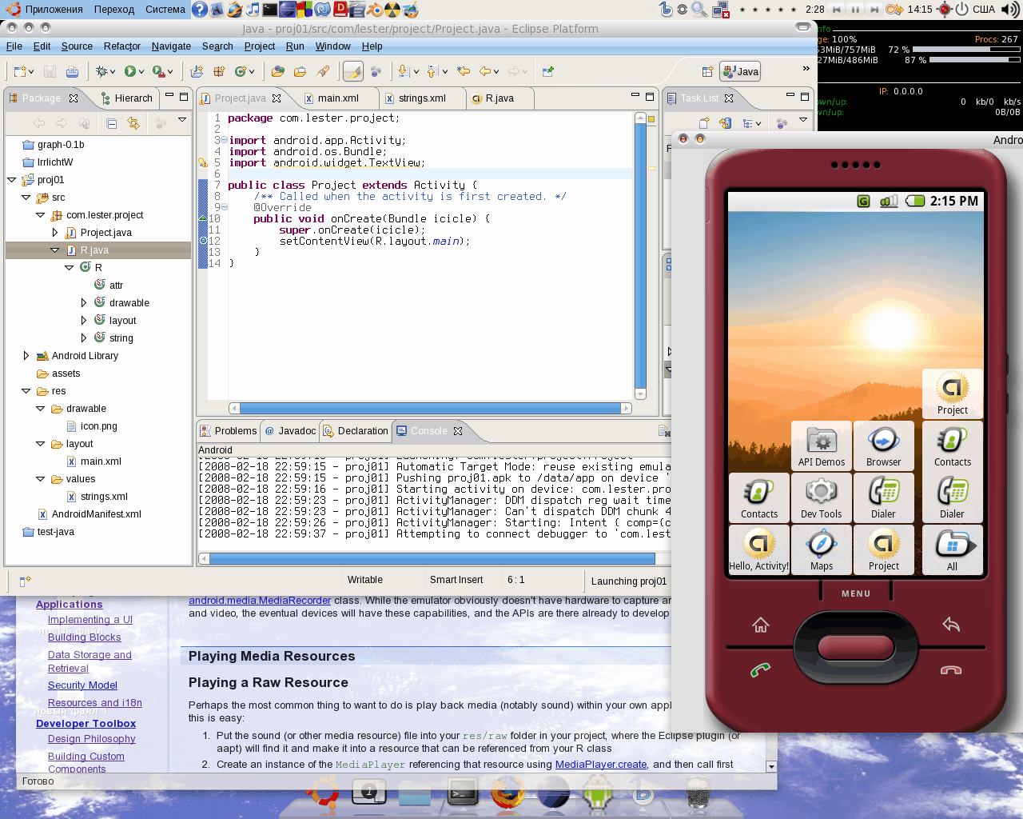Click the editor horizontal scrollbar
1023x819 pixels.
[430, 409]
